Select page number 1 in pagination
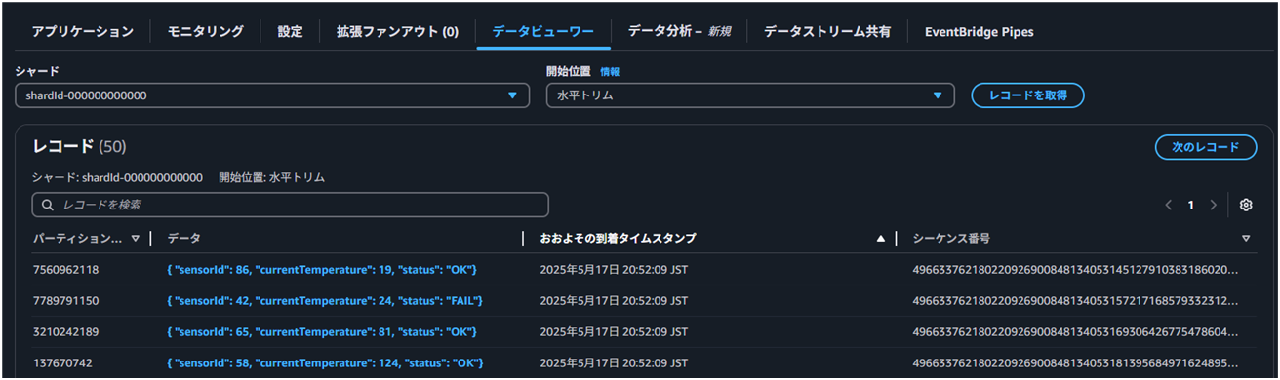The image size is (1280, 380). [x=1191, y=205]
